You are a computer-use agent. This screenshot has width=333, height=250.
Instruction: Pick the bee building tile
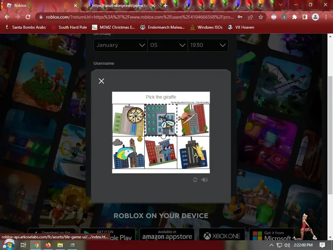tap(161, 120)
